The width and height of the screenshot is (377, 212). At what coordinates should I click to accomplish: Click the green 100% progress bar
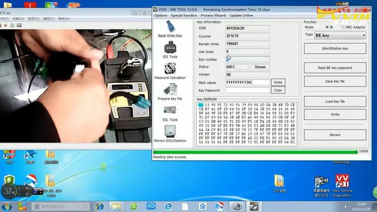pyautogui.click(x=255, y=152)
